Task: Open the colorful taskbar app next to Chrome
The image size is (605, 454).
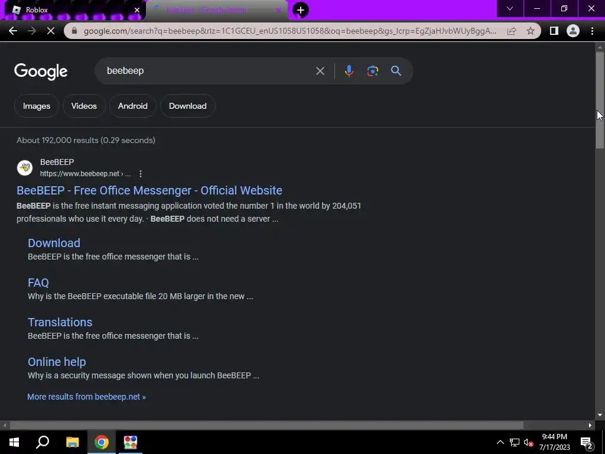Action: tap(131, 442)
